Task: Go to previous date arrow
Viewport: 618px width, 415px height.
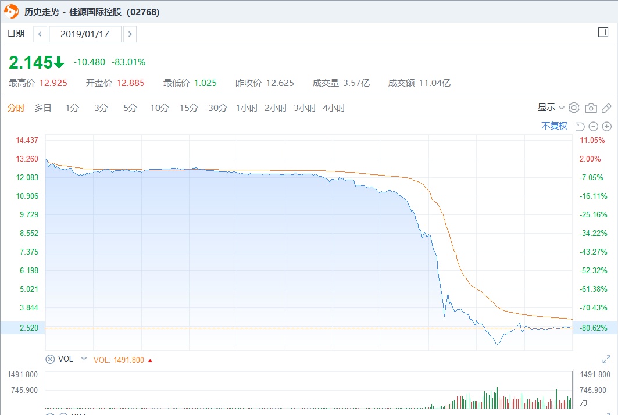Action: (40, 34)
